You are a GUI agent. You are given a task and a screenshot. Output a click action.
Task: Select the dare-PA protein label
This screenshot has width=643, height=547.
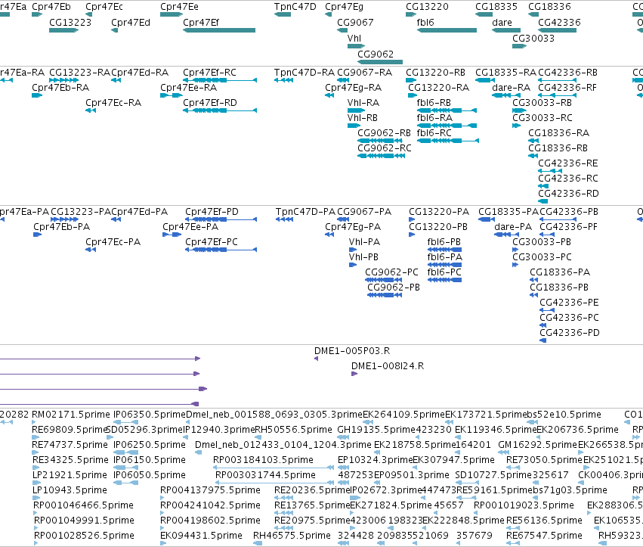click(x=513, y=227)
